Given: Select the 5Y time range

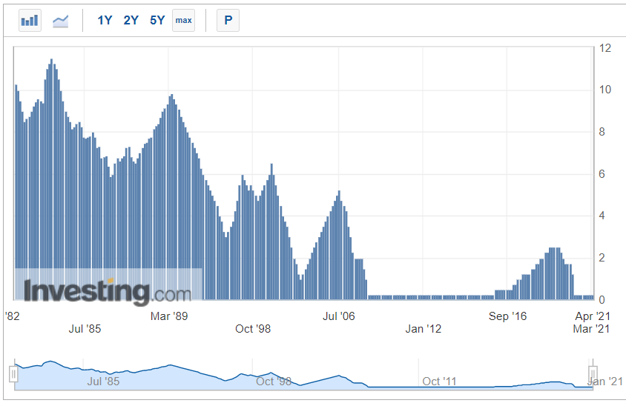Looking at the screenshot, I should pos(157,20).
